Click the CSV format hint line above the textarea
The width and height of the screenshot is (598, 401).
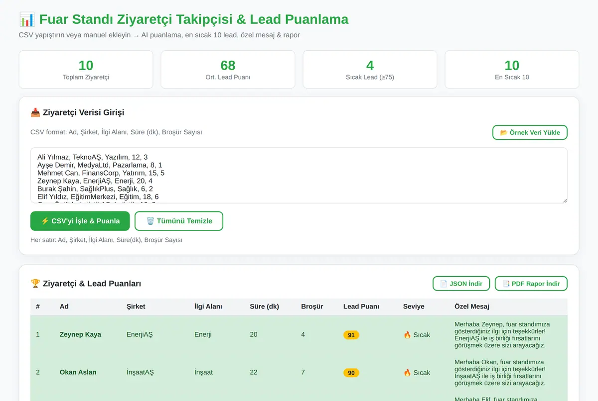click(116, 132)
